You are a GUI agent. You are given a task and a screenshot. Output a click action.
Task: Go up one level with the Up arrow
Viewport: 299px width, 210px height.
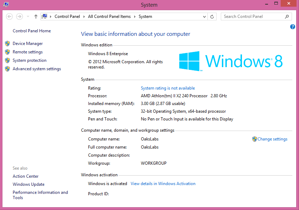36,17
